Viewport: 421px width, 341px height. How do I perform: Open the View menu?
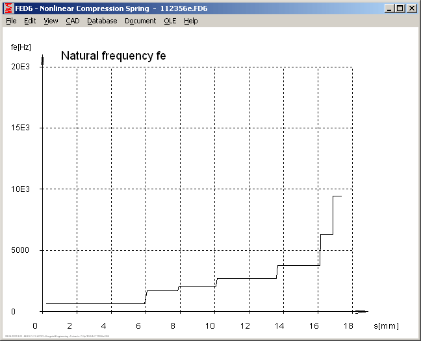[51, 21]
